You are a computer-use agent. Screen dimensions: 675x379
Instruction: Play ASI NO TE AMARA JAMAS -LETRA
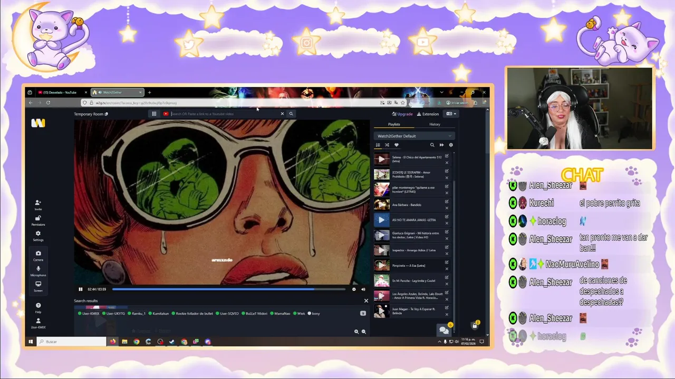(x=381, y=220)
